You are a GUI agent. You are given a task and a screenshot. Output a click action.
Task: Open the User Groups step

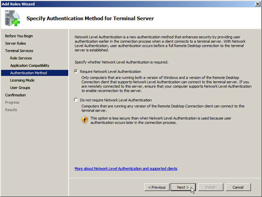pyautogui.click(x=20, y=88)
